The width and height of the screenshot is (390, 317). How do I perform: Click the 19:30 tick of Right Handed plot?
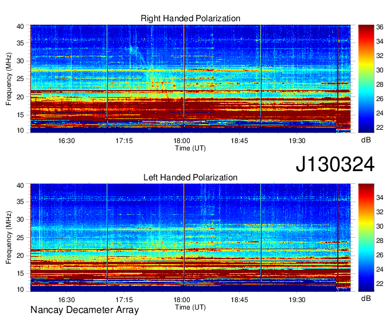click(297, 141)
